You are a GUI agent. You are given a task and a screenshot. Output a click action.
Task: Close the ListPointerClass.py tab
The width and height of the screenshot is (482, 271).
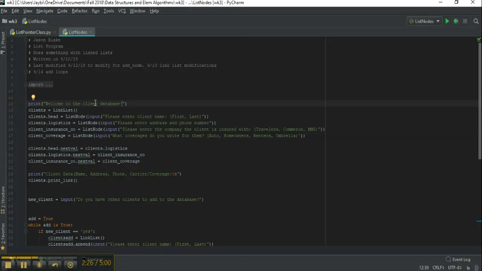pyautogui.click(x=55, y=32)
